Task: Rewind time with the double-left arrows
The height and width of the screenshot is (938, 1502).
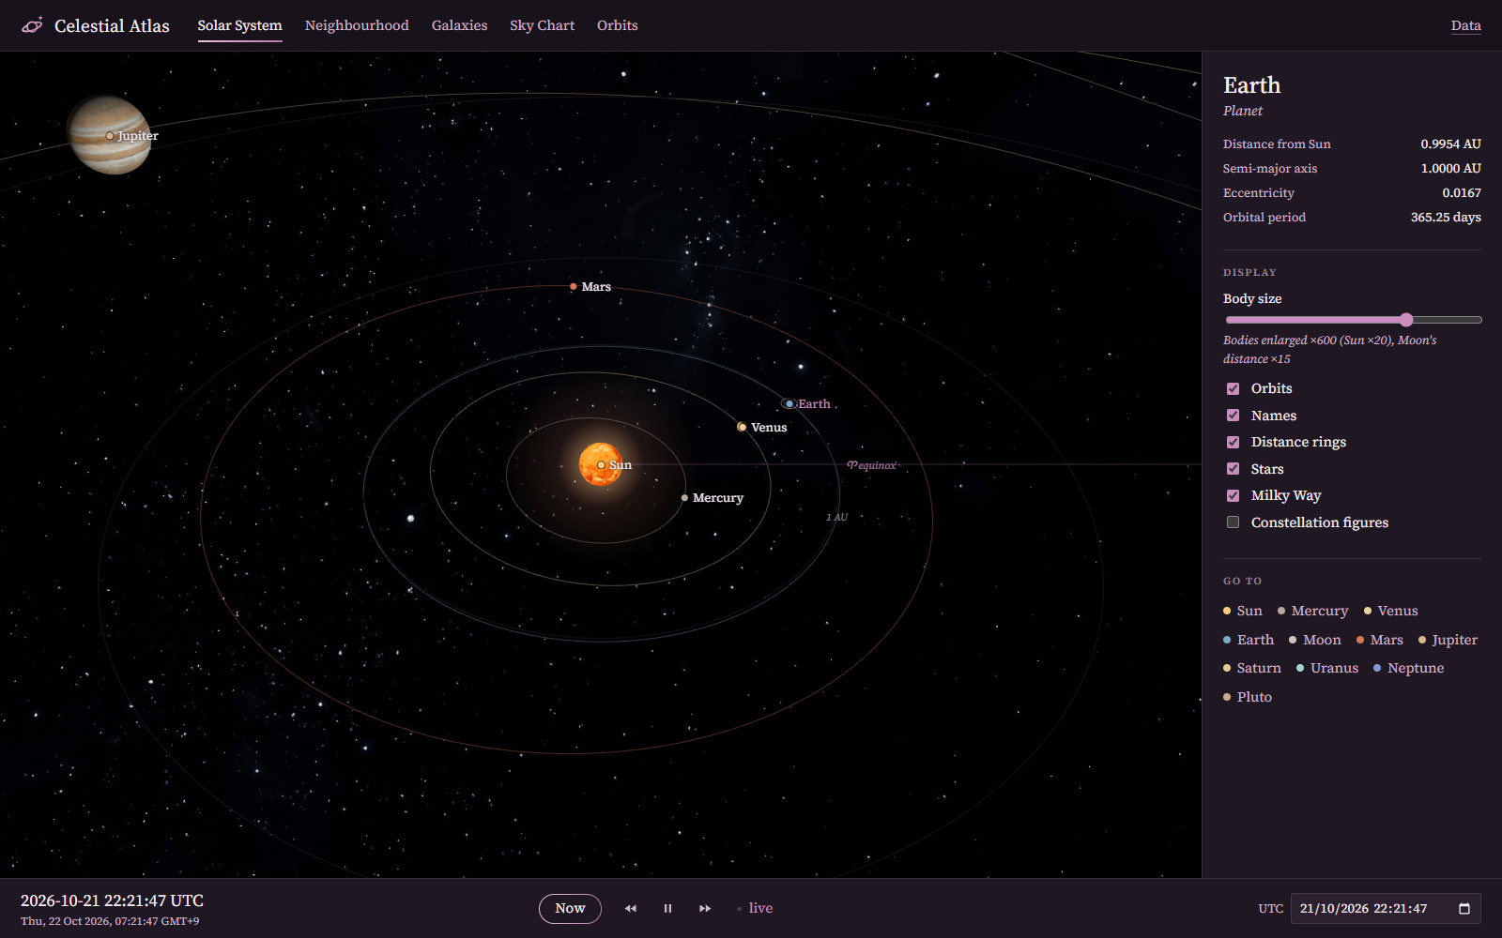Action: point(631,908)
